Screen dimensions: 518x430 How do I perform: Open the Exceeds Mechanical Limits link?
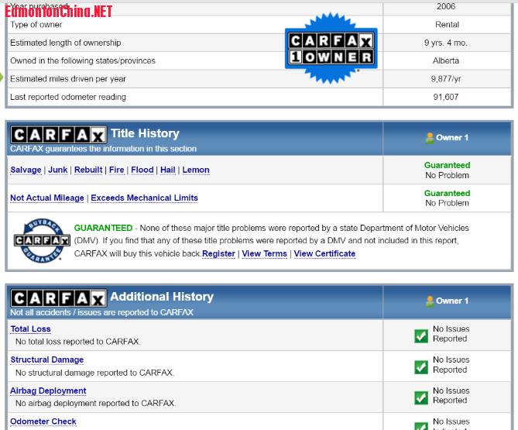coord(144,198)
